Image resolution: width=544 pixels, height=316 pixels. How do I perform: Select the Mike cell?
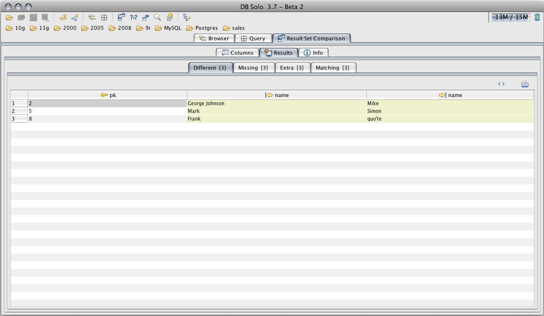click(x=450, y=103)
